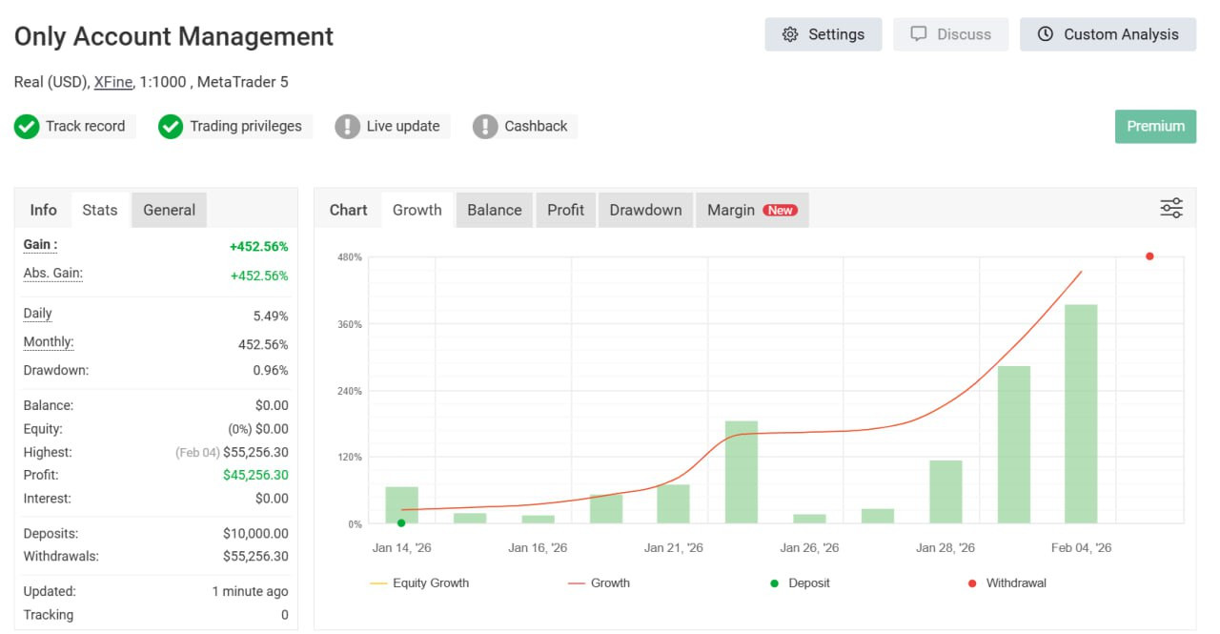The height and width of the screenshot is (634, 1220).
Task: Click the chart filter sliders icon
Action: point(1171,208)
